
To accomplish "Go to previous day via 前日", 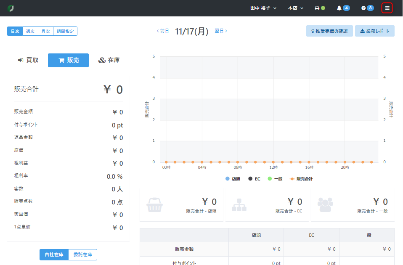I will click(x=163, y=31).
